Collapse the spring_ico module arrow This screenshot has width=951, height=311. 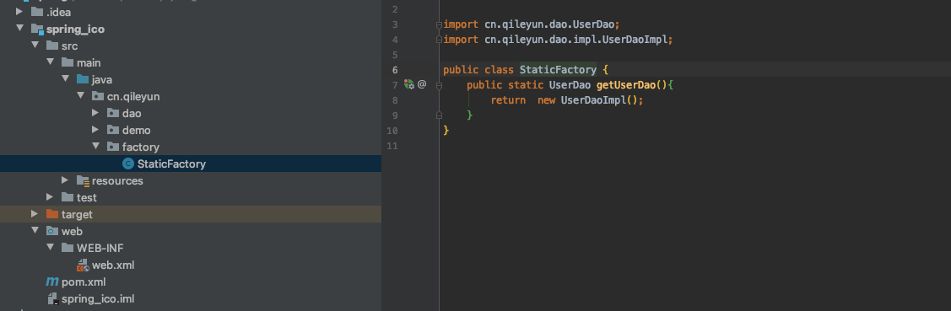[x=19, y=29]
